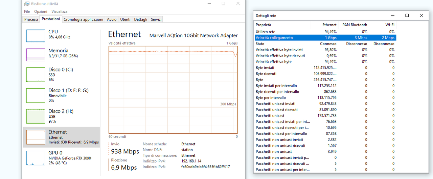Screen dimensions: 433x179
Task: Select the Utilizzo rete row
Action: [x=325, y=32]
